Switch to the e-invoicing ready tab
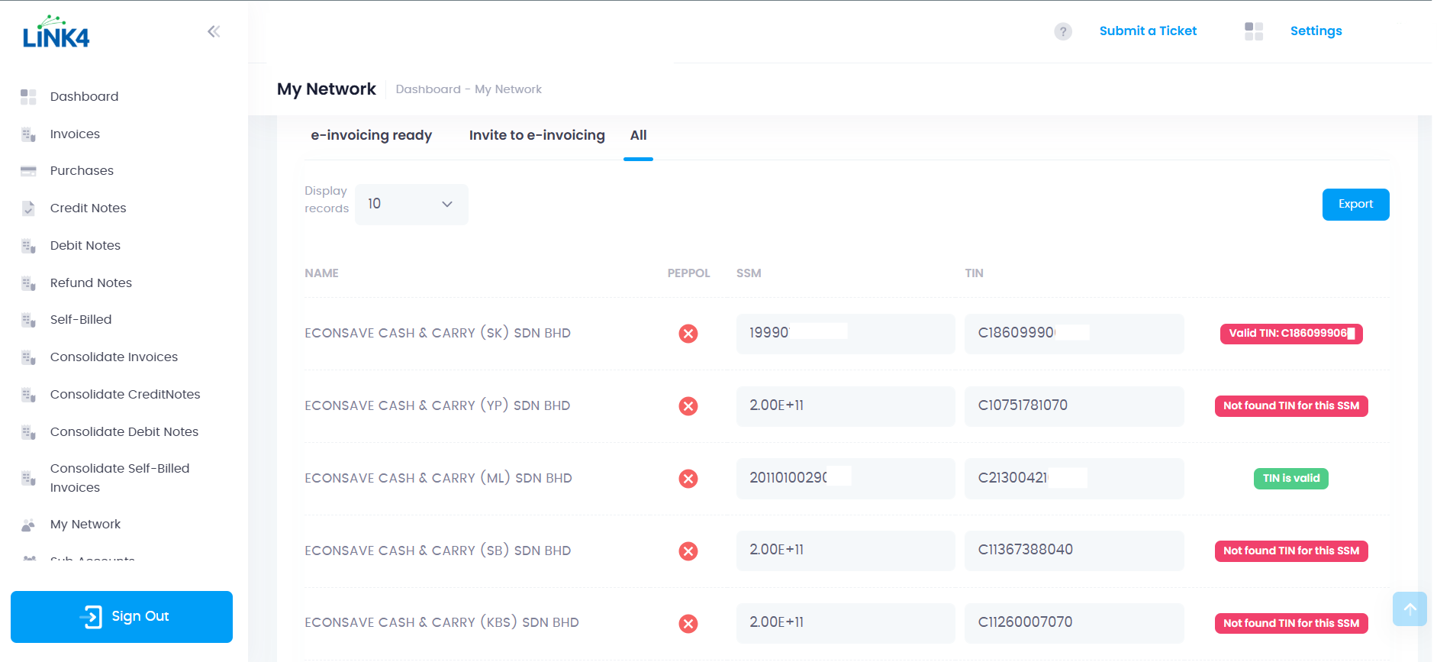 tap(371, 135)
